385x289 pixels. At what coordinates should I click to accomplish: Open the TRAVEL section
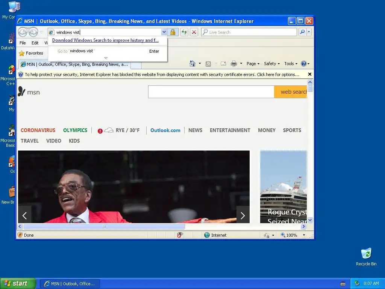tap(29, 141)
